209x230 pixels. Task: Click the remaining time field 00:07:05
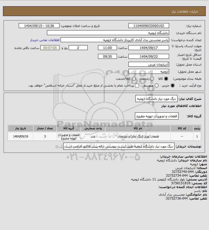pyautogui.click(x=50, y=48)
